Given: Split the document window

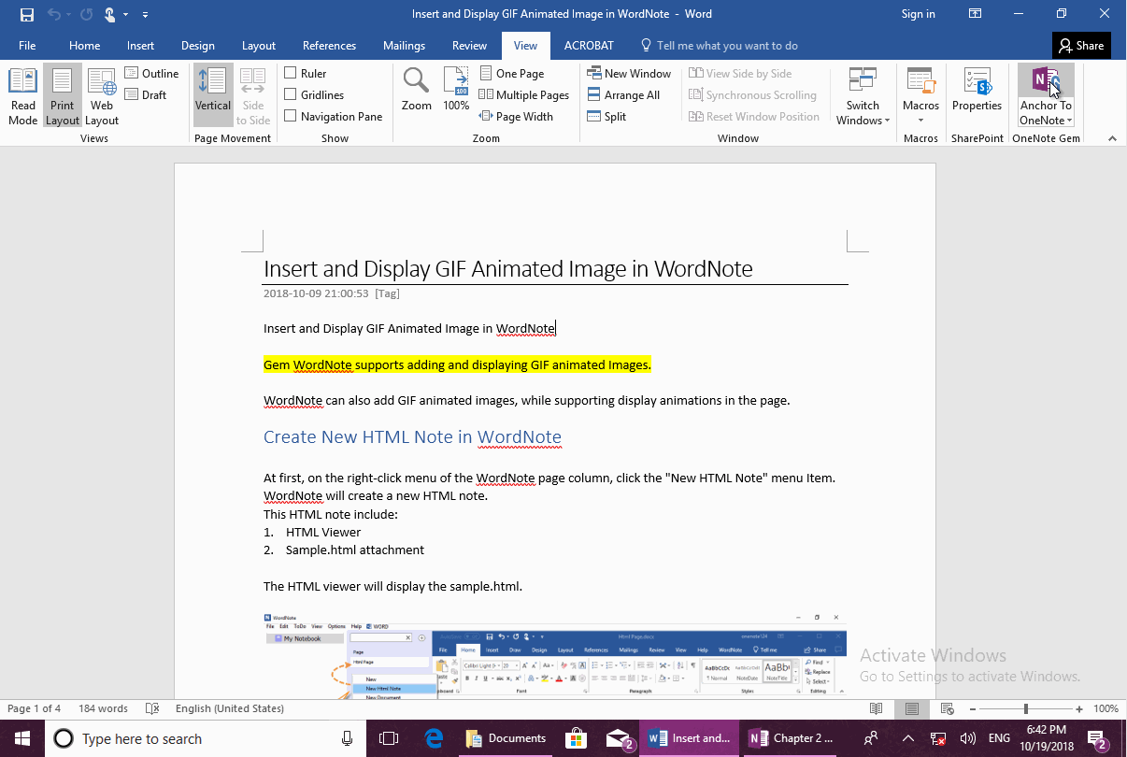Looking at the screenshot, I should [x=607, y=117].
